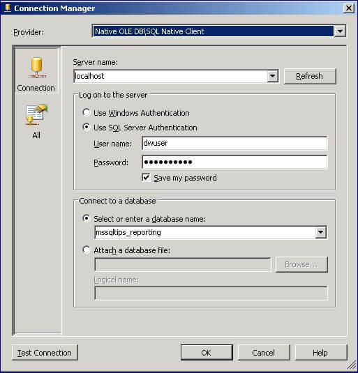358x373 pixels.
Task: Open the mssqltips_reporting database dropdown arrow
Action: (320, 232)
